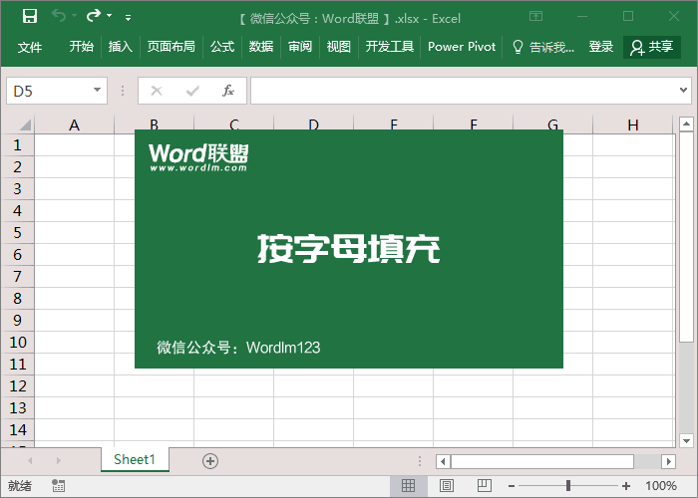The height and width of the screenshot is (498, 698).
Task: Select row 10 header
Action: click(x=17, y=343)
